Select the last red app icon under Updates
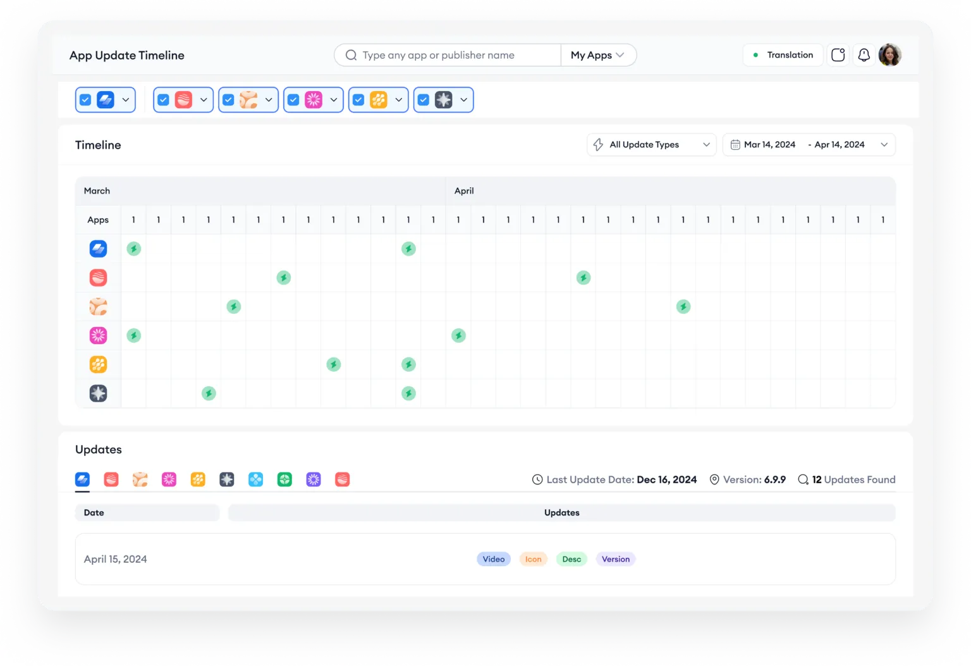Viewport: 971px width, 666px height. (x=343, y=479)
